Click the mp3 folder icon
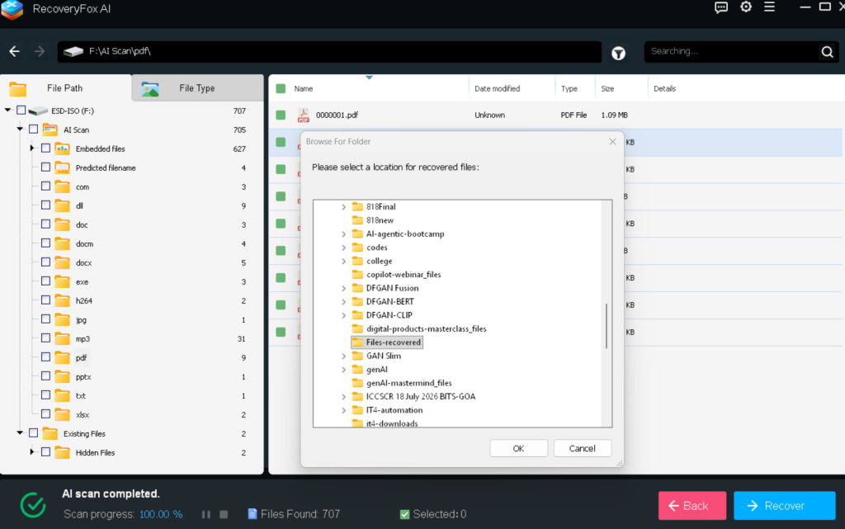Image resolution: width=845 pixels, height=529 pixels. click(x=63, y=339)
